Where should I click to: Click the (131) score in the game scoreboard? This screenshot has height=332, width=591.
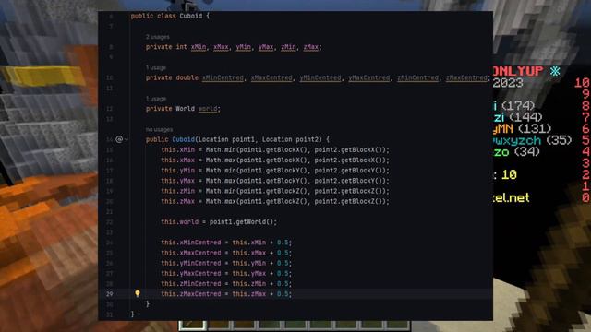[x=535, y=129]
